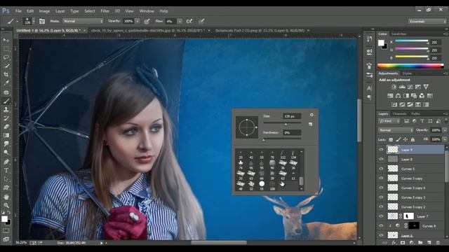449x252 pixels.
Task: Open the File menu
Action: [x=18, y=11]
